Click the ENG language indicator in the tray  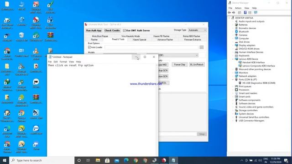point(266,160)
